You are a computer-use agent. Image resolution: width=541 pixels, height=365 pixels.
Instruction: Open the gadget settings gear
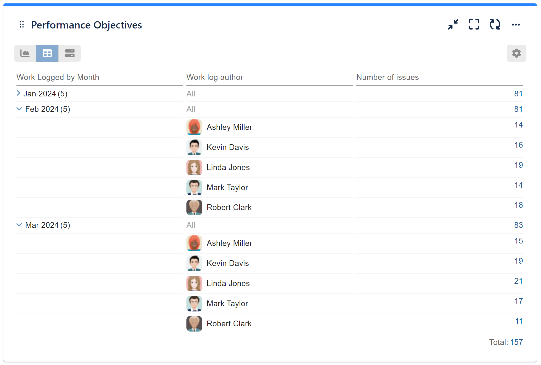tap(516, 53)
